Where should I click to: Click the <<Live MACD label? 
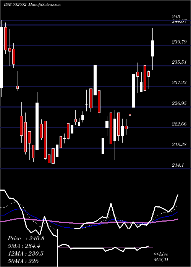click(x=161, y=257)
